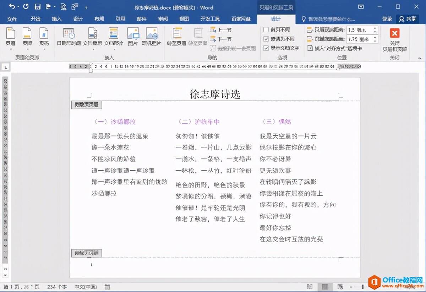Open 联机图片 insert tool

pos(152,34)
